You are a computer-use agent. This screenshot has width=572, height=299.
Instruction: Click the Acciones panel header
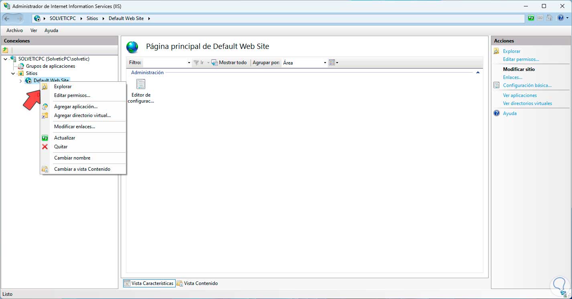tap(530, 41)
